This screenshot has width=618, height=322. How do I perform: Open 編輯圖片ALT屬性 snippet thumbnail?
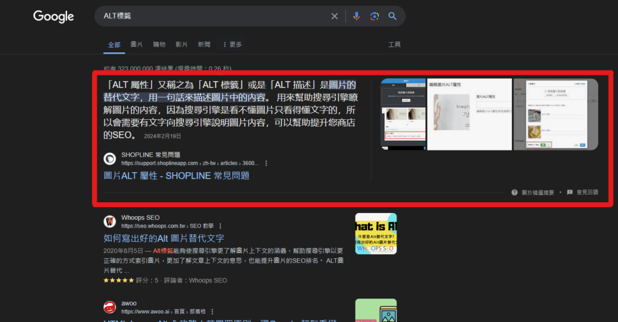[470, 114]
